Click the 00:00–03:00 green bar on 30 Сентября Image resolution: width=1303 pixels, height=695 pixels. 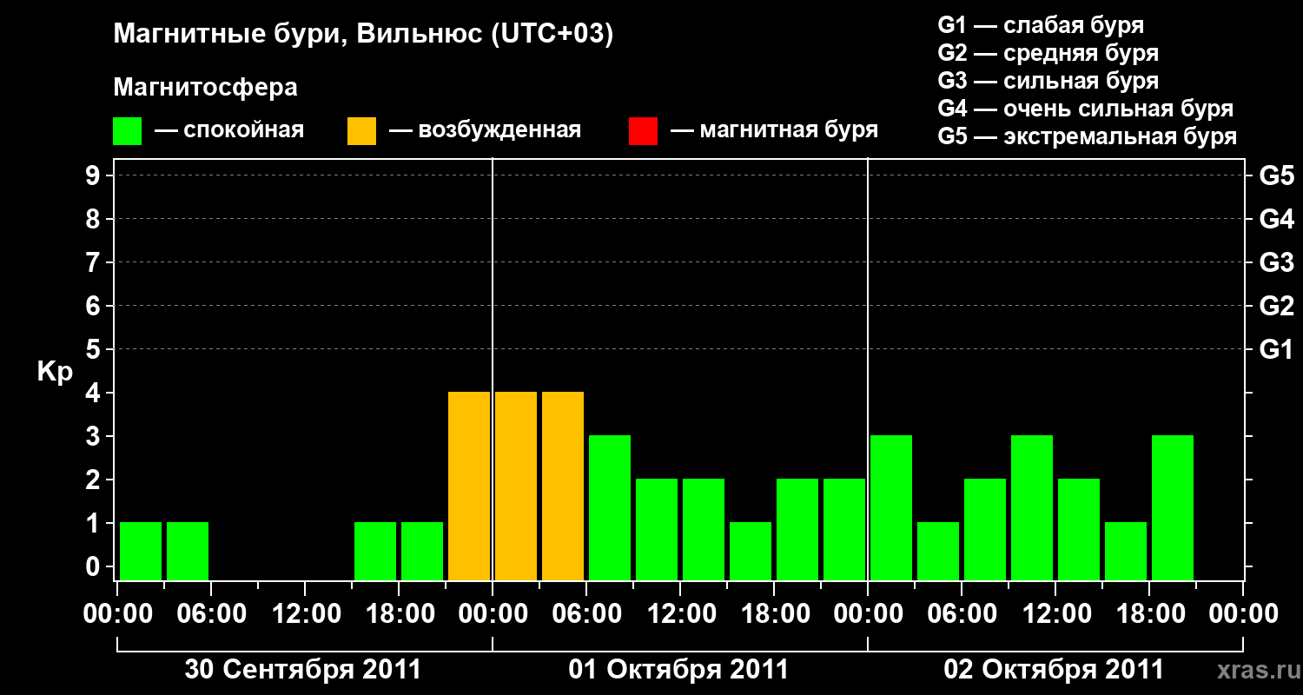tap(141, 551)
